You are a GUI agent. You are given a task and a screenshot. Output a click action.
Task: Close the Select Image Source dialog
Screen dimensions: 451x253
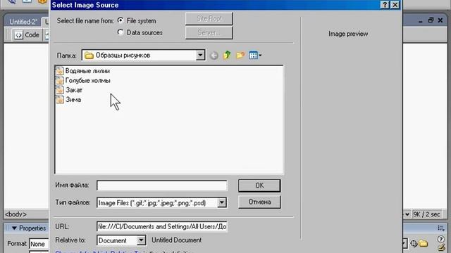[x=395, y=5]
